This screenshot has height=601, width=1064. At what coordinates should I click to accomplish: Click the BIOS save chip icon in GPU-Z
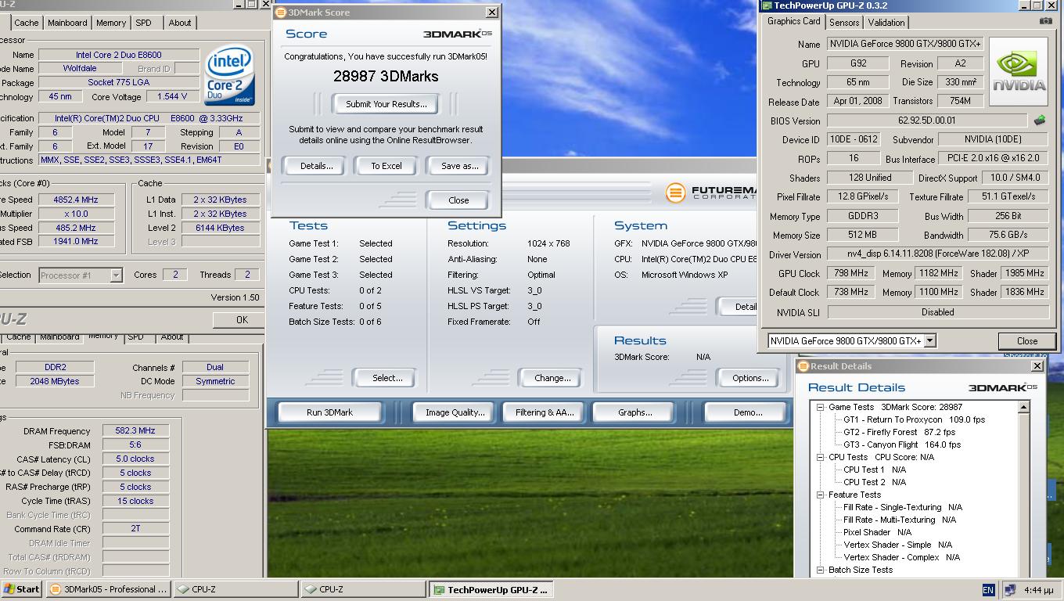pyautogui.click(x=1040, y=121)
